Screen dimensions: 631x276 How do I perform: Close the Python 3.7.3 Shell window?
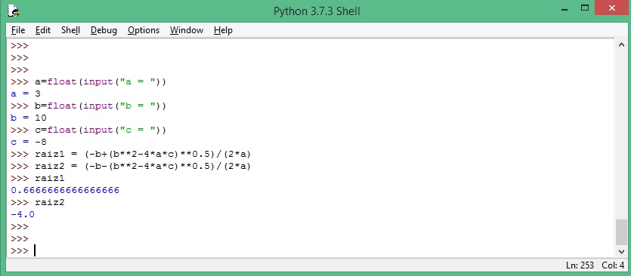click(612, 8)
